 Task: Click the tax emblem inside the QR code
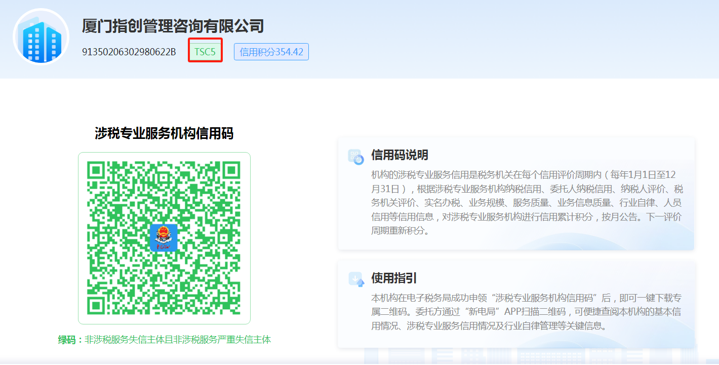point(164,238)
